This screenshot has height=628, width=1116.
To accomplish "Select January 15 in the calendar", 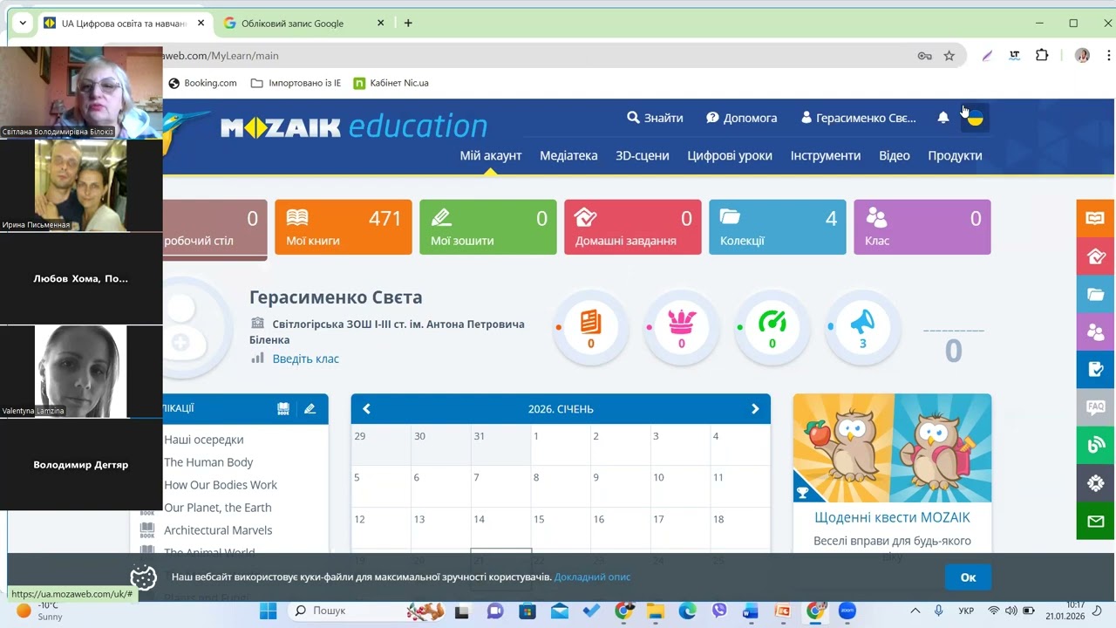I will coord(561,528).
